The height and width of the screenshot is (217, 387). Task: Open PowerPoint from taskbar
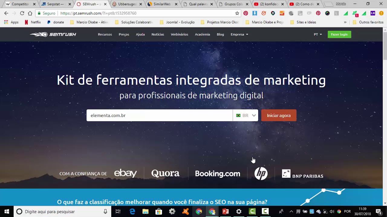226,212
